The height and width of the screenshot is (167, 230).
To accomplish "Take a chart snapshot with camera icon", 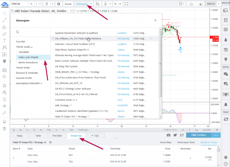I will 168,135.
